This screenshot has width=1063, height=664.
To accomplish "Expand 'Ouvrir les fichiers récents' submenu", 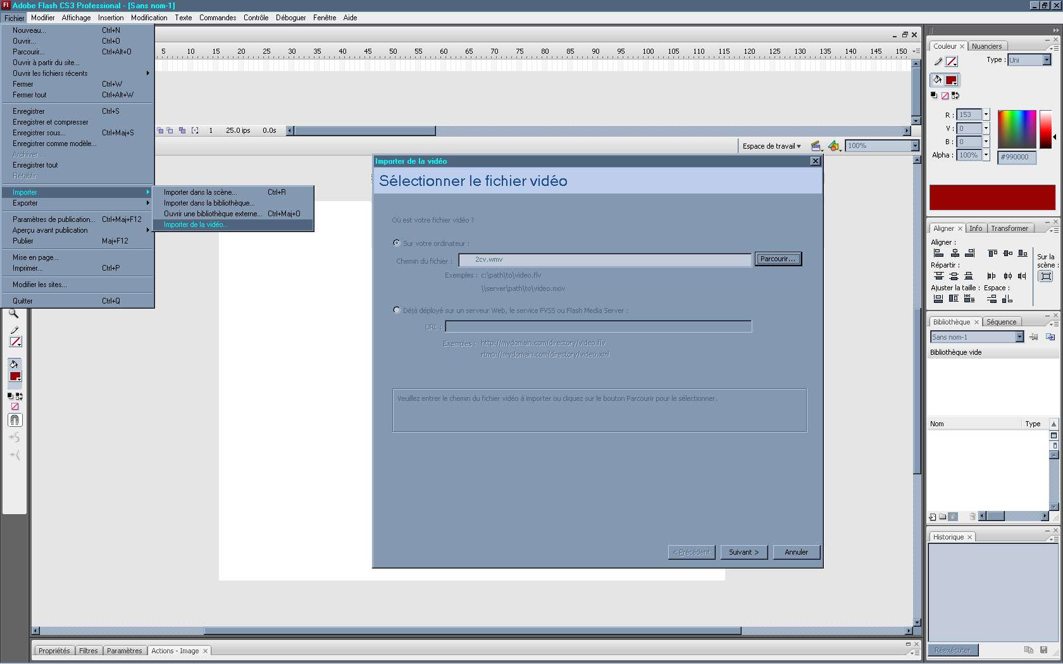I will tap(78, 73).
